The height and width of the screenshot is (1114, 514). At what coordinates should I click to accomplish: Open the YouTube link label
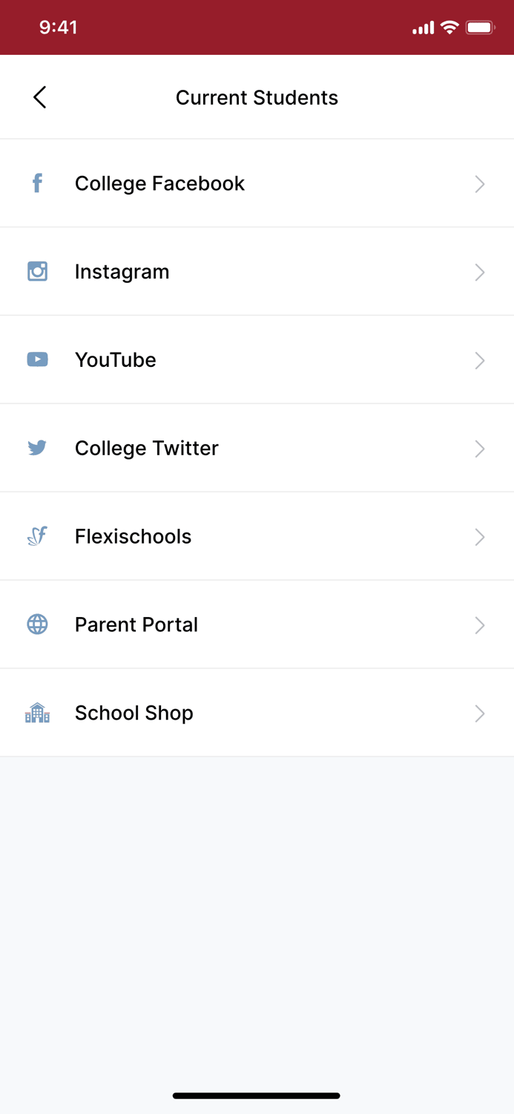click(x=115, y=360)
